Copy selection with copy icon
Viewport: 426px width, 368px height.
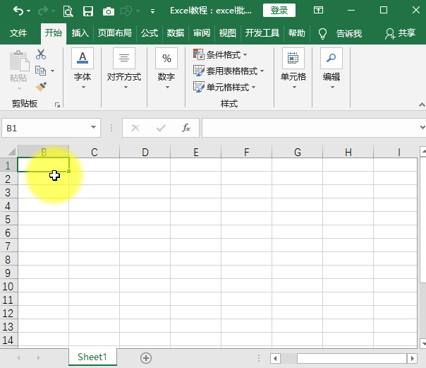pyautogui.click(x=41, y=71)
